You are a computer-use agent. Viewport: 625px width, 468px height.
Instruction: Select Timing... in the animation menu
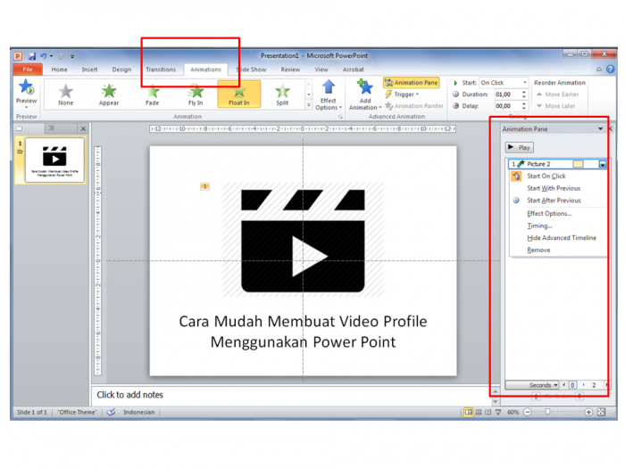pyautogui.click(x=539, y=226)
